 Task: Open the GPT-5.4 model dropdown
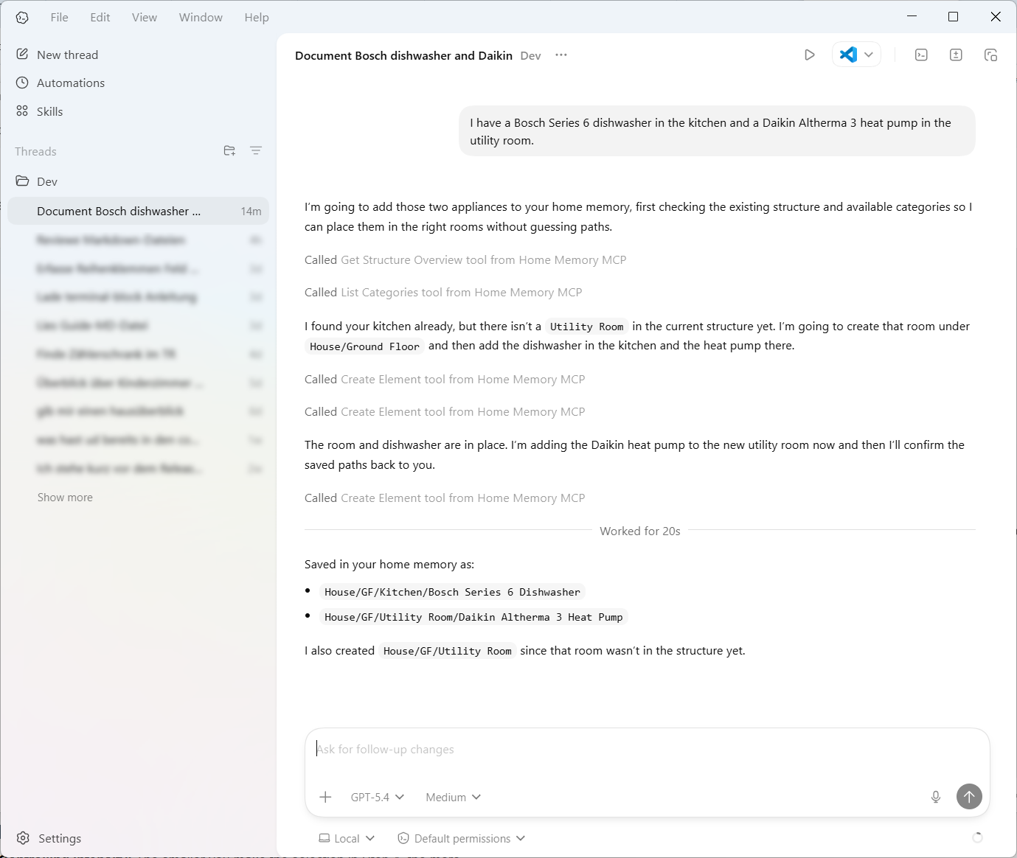pyautogui.click(x=377, y=797)
